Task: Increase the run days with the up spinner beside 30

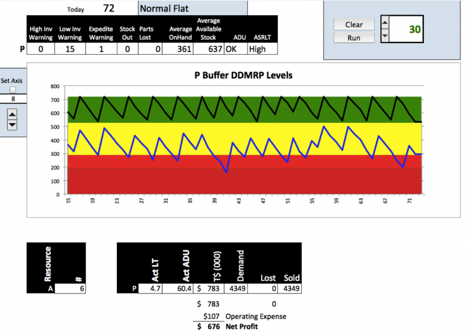Action: (x=384, y=23)
